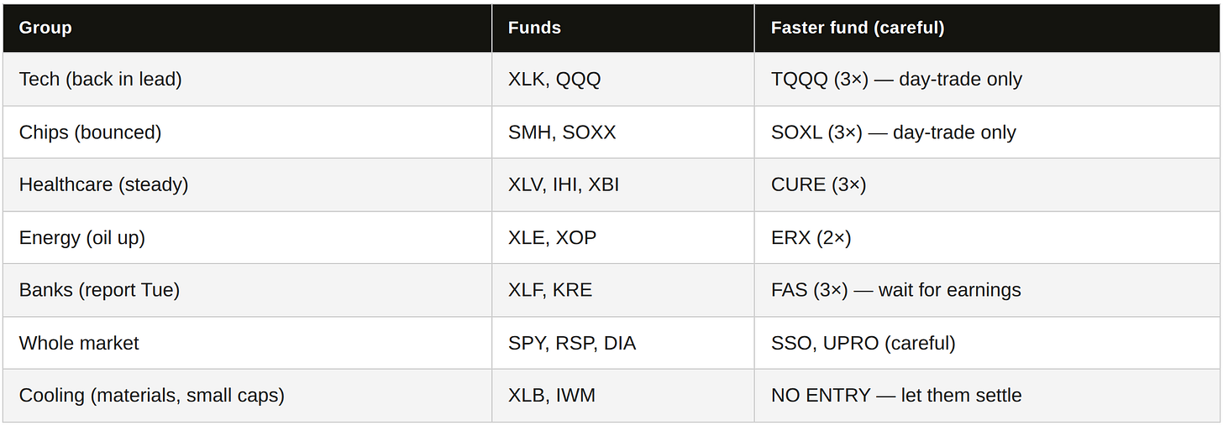Select the SOXL day-trade only cell
This screenshot has height=425, width=1223.
pyautogui.click(x=987, y=132)
